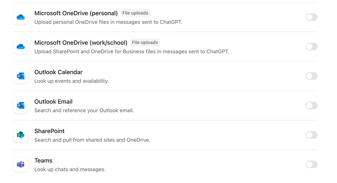
Task: Select the Outlook Calendar heading
Action: tap(58, 72)
